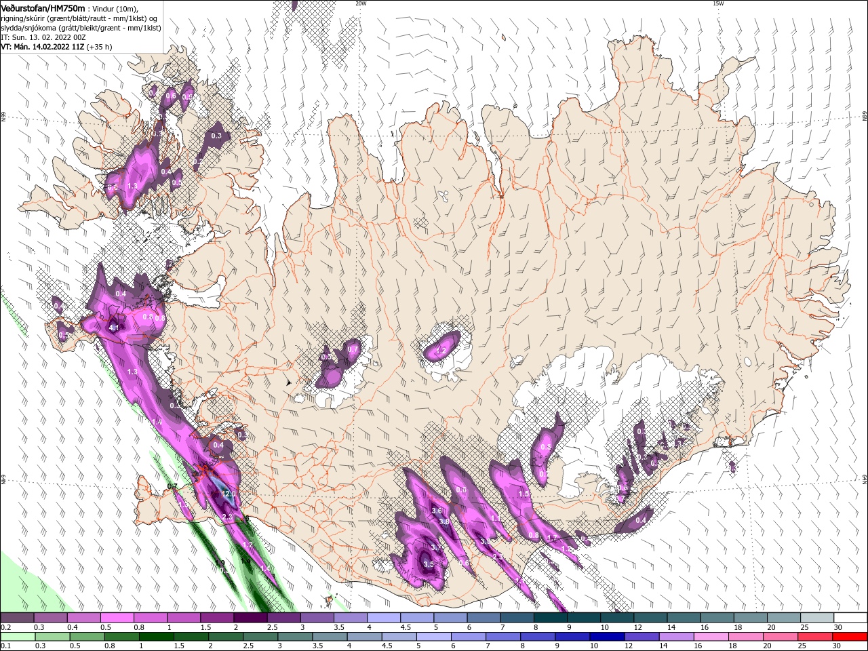Click the Veðurstofan/HM750m title text
Screen dimensions: 868x651
coord(43,7)
